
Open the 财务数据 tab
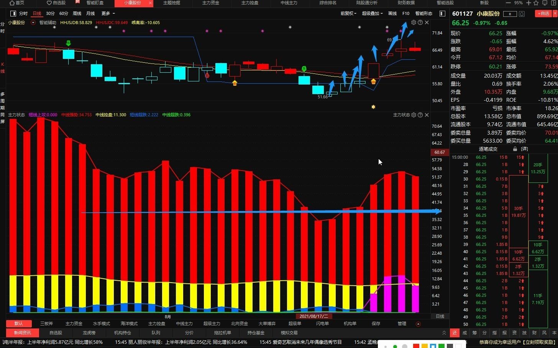[x=406, y=3]
